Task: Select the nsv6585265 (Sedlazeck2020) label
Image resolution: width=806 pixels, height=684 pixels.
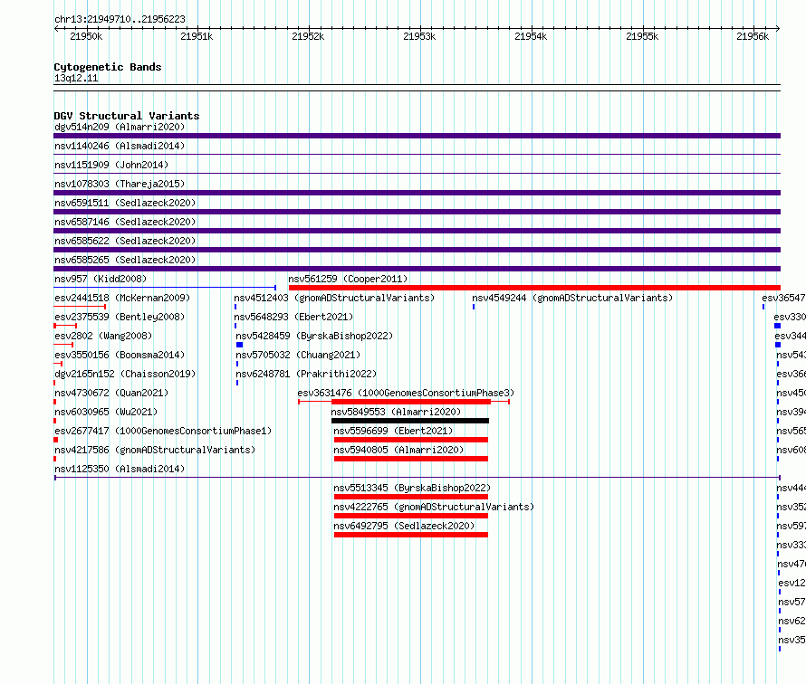Action: pos(125,260)
